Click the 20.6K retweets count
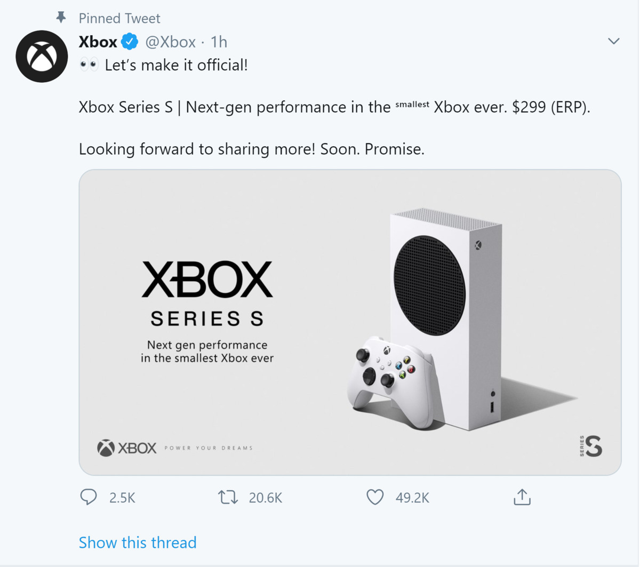The image size is (640, 567). point(265,498)
